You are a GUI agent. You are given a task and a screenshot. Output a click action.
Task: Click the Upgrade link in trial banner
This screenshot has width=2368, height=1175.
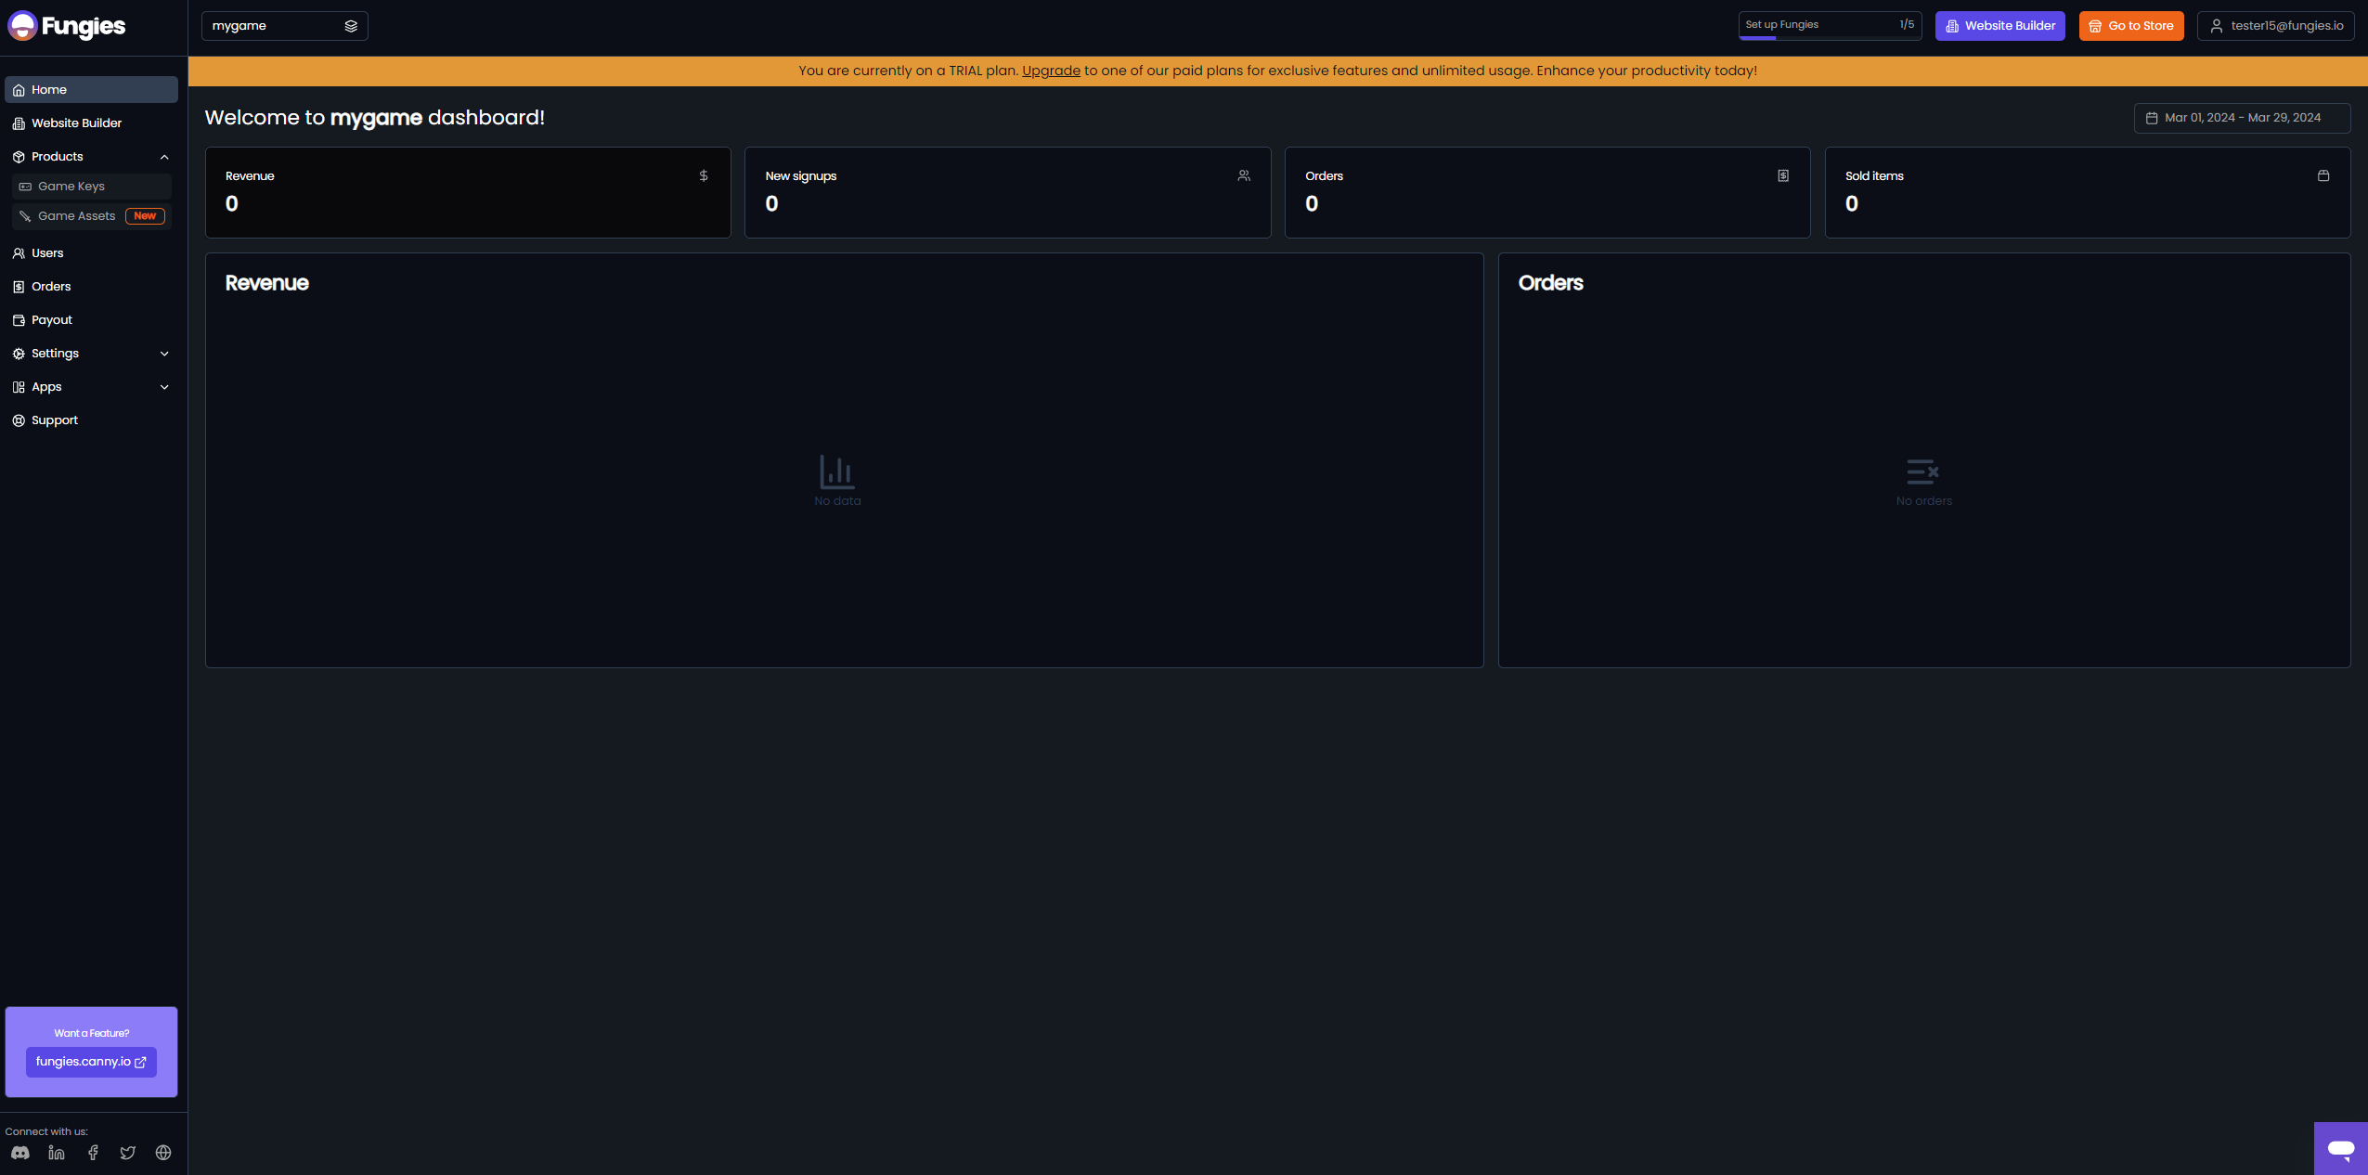coord(1051,71)
